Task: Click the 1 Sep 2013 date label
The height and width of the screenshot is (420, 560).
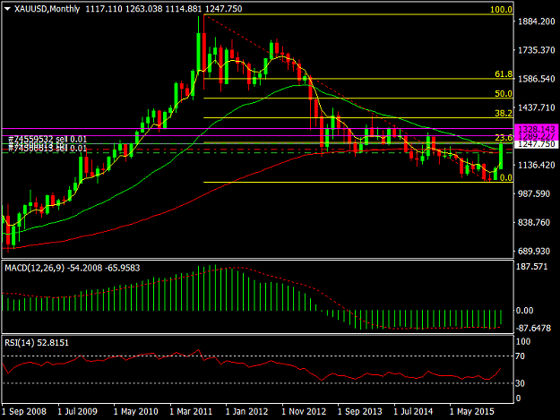Action: tap(360, 411)
